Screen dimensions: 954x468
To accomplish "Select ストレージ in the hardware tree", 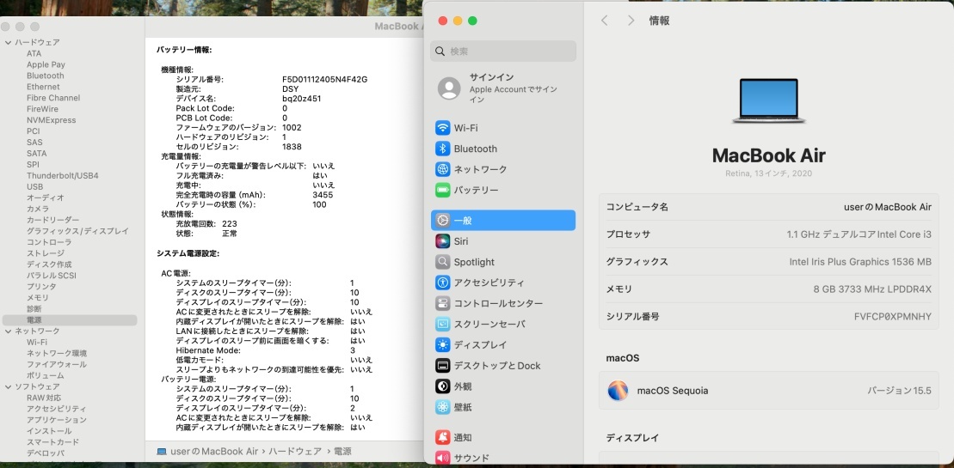I will 45,253.
